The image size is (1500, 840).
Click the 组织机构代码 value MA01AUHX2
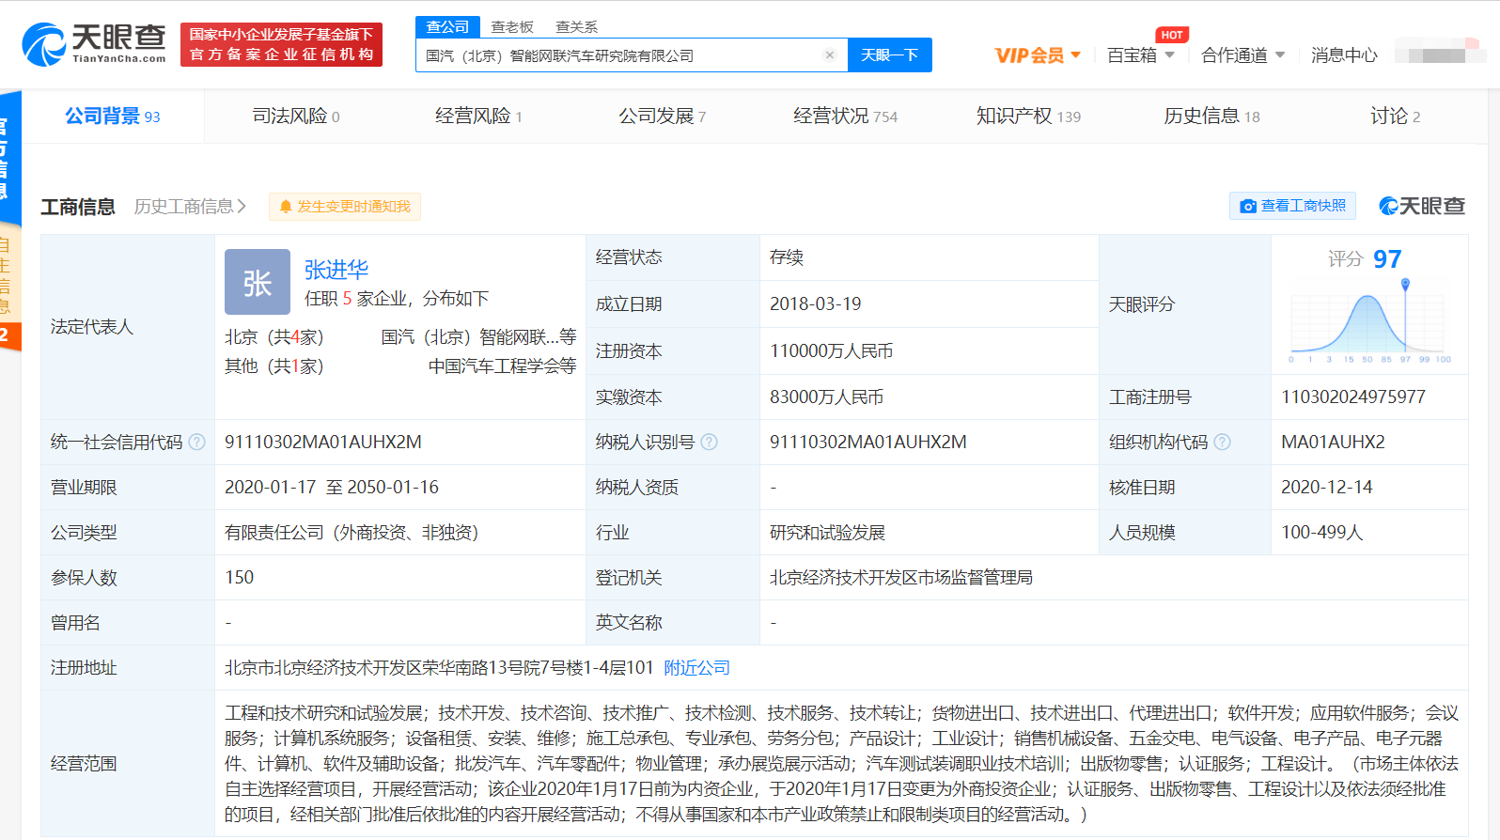[x=1333, y=442]
